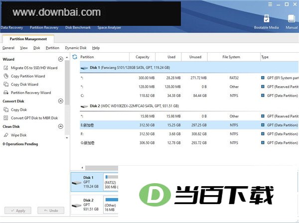Click sidebar scrollbar down arrow
The width and height of the screenshot is (299, 223).
pos(67,138)
